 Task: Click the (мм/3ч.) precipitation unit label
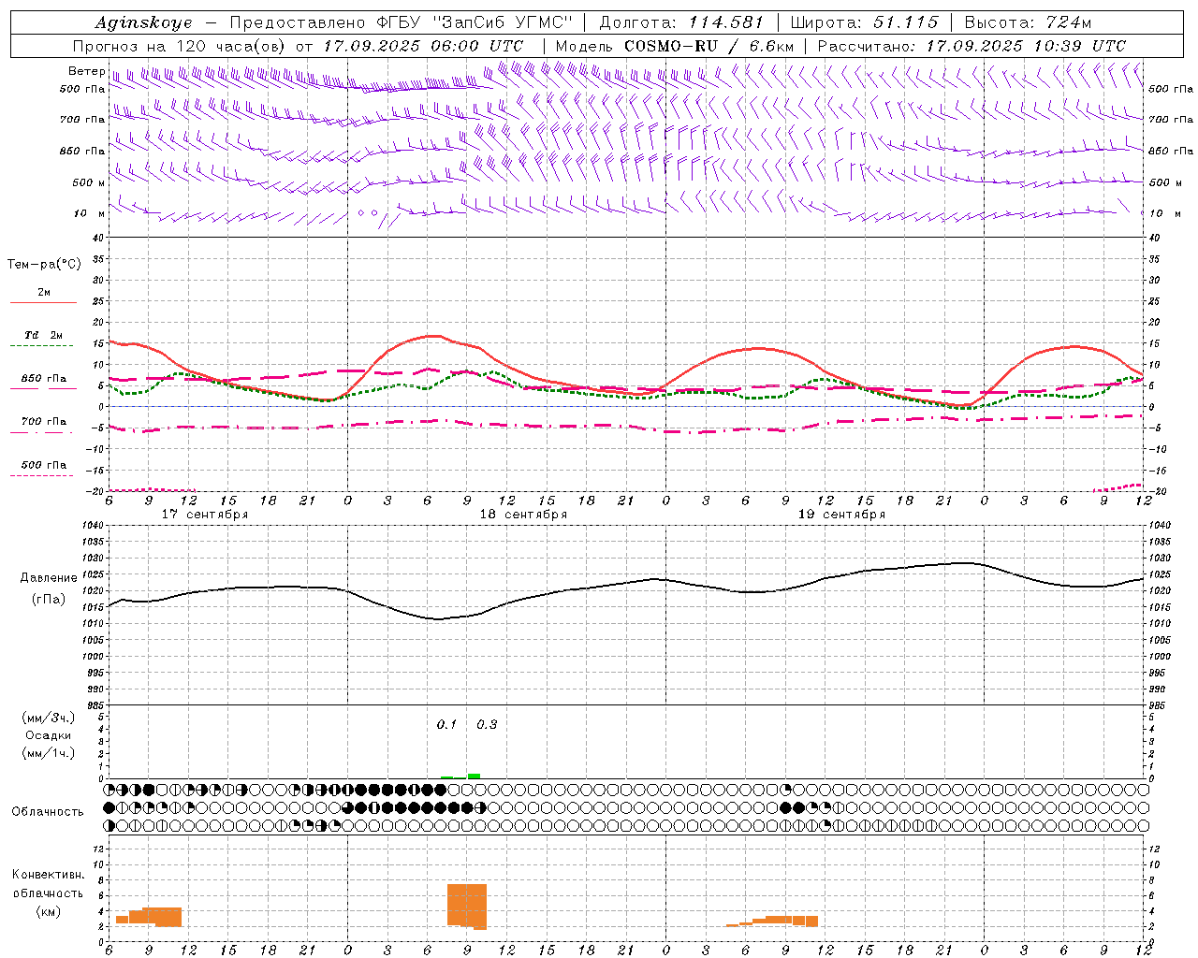[49, 718]
